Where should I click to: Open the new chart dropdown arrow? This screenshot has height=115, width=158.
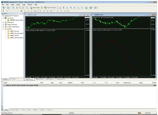tap(5, 8)
